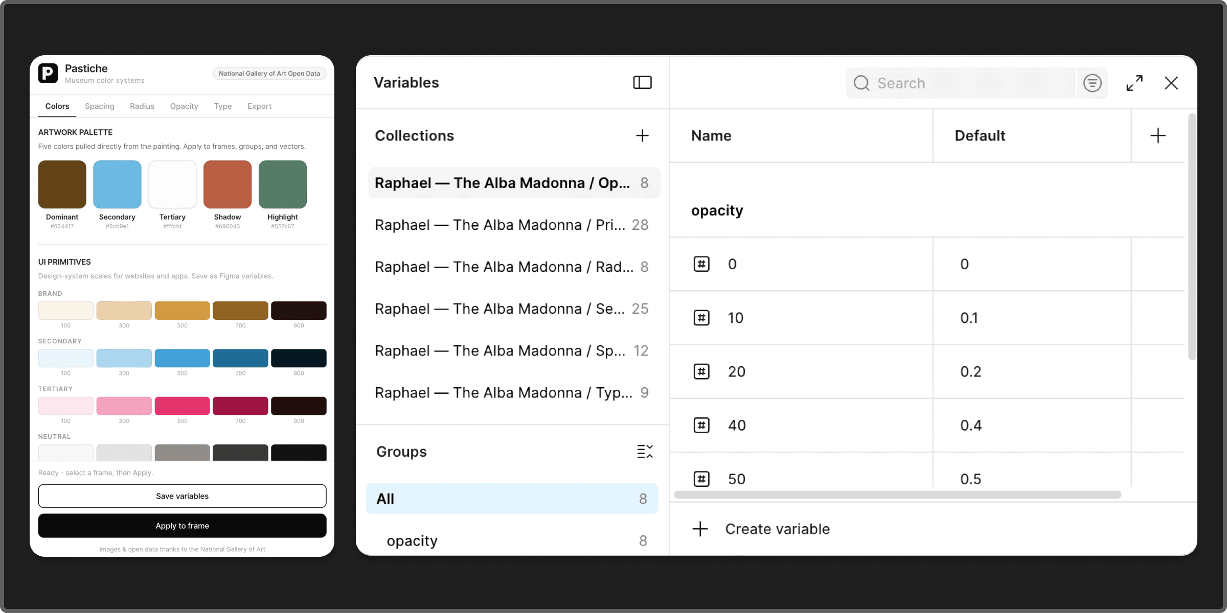Add a new collection with plus icon
1227x613 pixels.
pos(642,135)
